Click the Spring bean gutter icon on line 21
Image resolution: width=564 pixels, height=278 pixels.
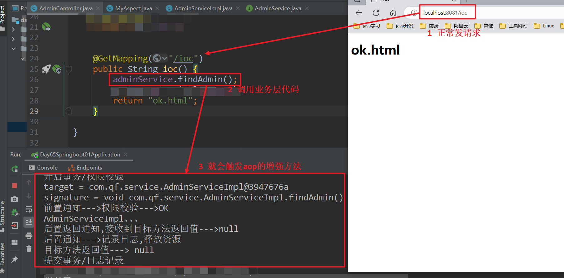click(46, 27)
